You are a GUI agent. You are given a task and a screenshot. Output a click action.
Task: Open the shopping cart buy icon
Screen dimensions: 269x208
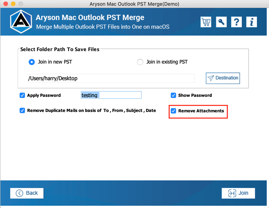click(x=206, y=22)
